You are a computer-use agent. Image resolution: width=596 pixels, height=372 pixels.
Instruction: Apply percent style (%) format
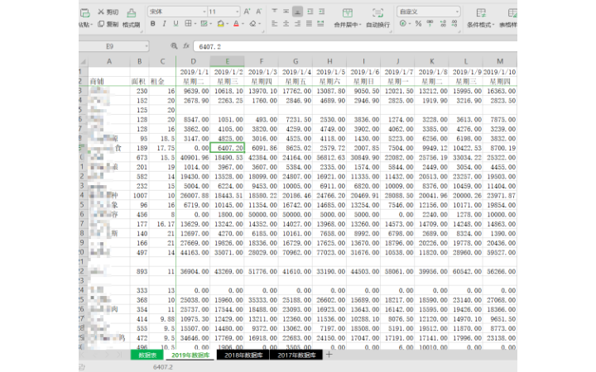point(418,24)
